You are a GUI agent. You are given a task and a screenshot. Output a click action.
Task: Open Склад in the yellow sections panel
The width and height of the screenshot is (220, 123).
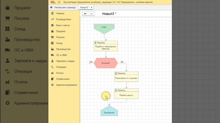coord(59,43)
